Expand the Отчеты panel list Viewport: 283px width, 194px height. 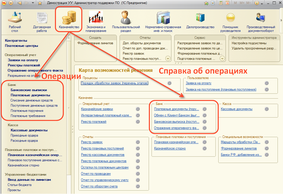(168, 59)
